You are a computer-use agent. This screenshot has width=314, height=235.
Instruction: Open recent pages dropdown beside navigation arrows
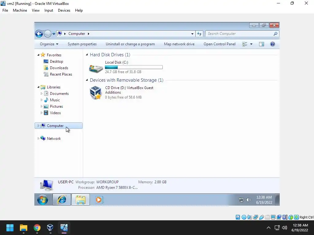[x=54, y=34]
